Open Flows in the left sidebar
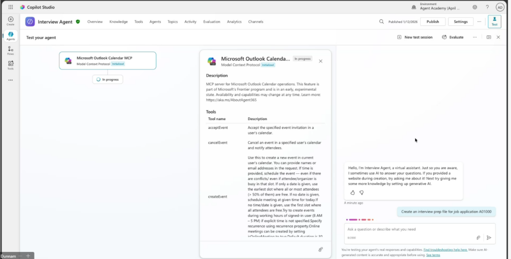 [x=10, y=50]
